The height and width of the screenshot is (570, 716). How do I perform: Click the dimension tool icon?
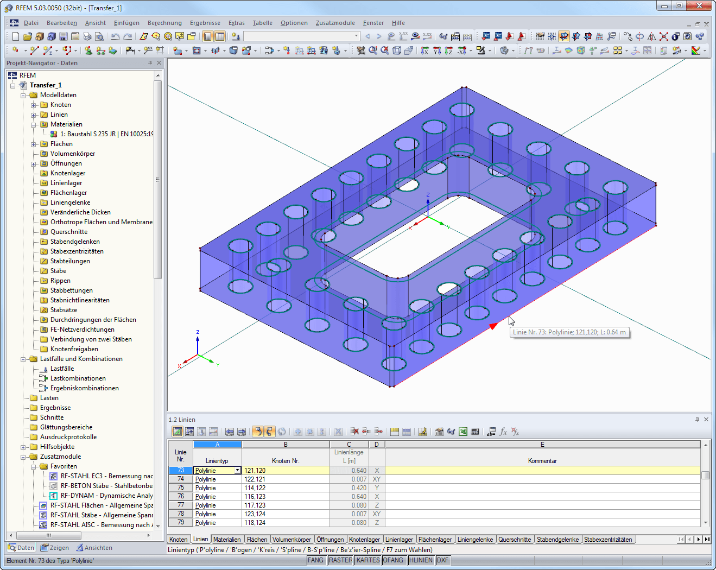click(130, 50)
